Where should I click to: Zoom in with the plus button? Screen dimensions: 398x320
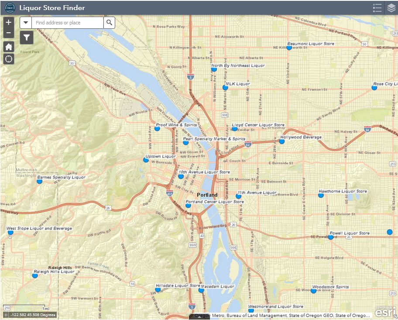(x=9, y=22)
